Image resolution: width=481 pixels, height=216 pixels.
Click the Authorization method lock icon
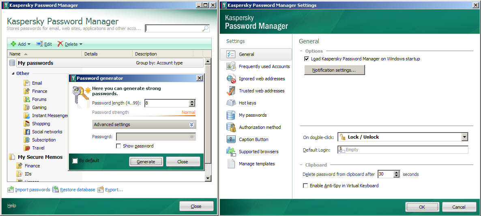tap(231, 127)
